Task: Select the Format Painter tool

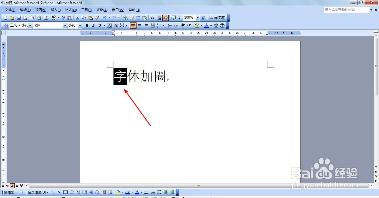Action: pyautogui.click(x=97, y=17)
